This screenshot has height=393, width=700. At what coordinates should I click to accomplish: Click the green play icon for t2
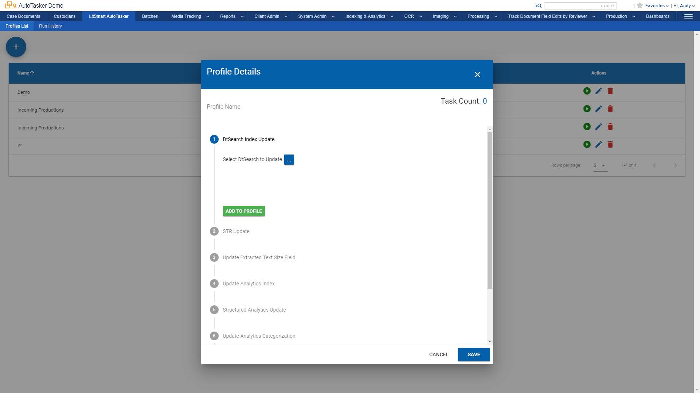[x=587, y=144]
